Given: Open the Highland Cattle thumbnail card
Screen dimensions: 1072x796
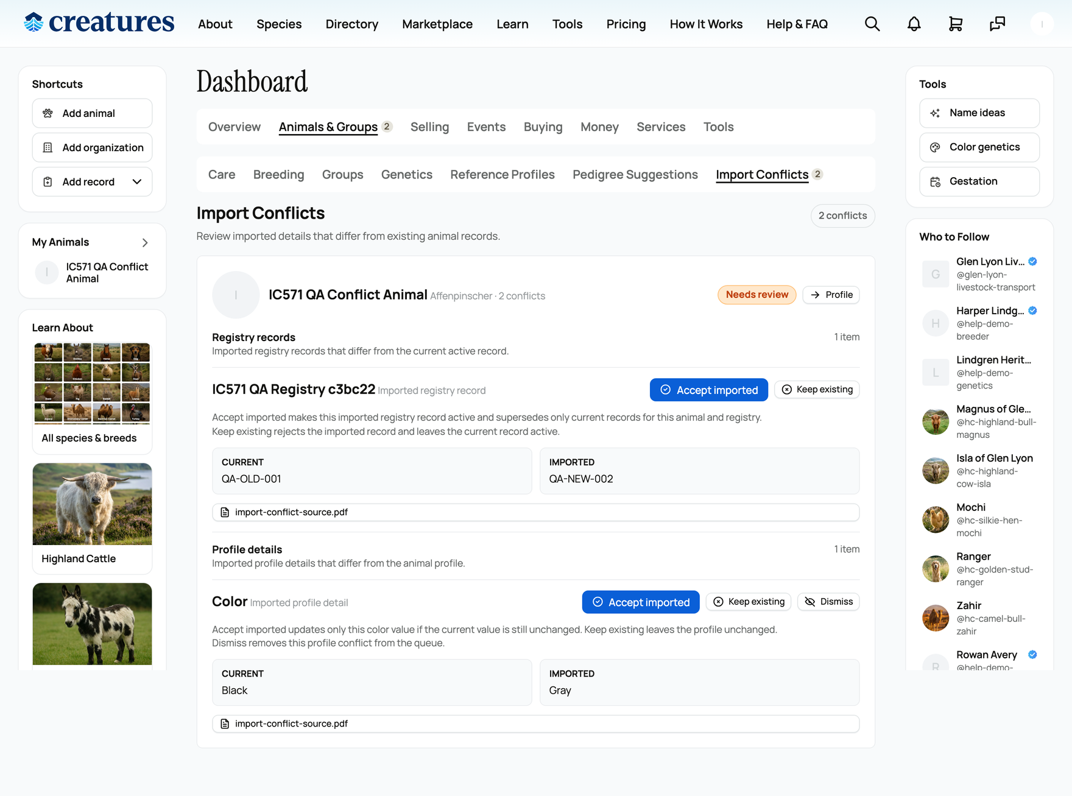Looking at the screenshot, I should 92,518.
